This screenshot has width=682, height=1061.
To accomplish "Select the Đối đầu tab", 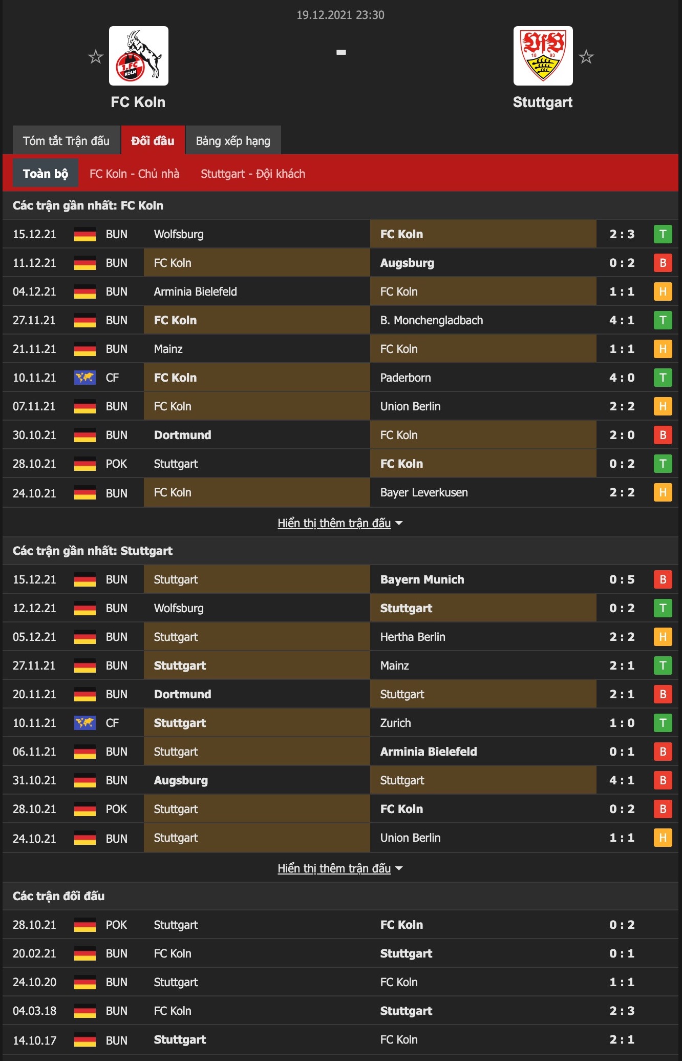I will pyautogui.click(x=153, y=140).
